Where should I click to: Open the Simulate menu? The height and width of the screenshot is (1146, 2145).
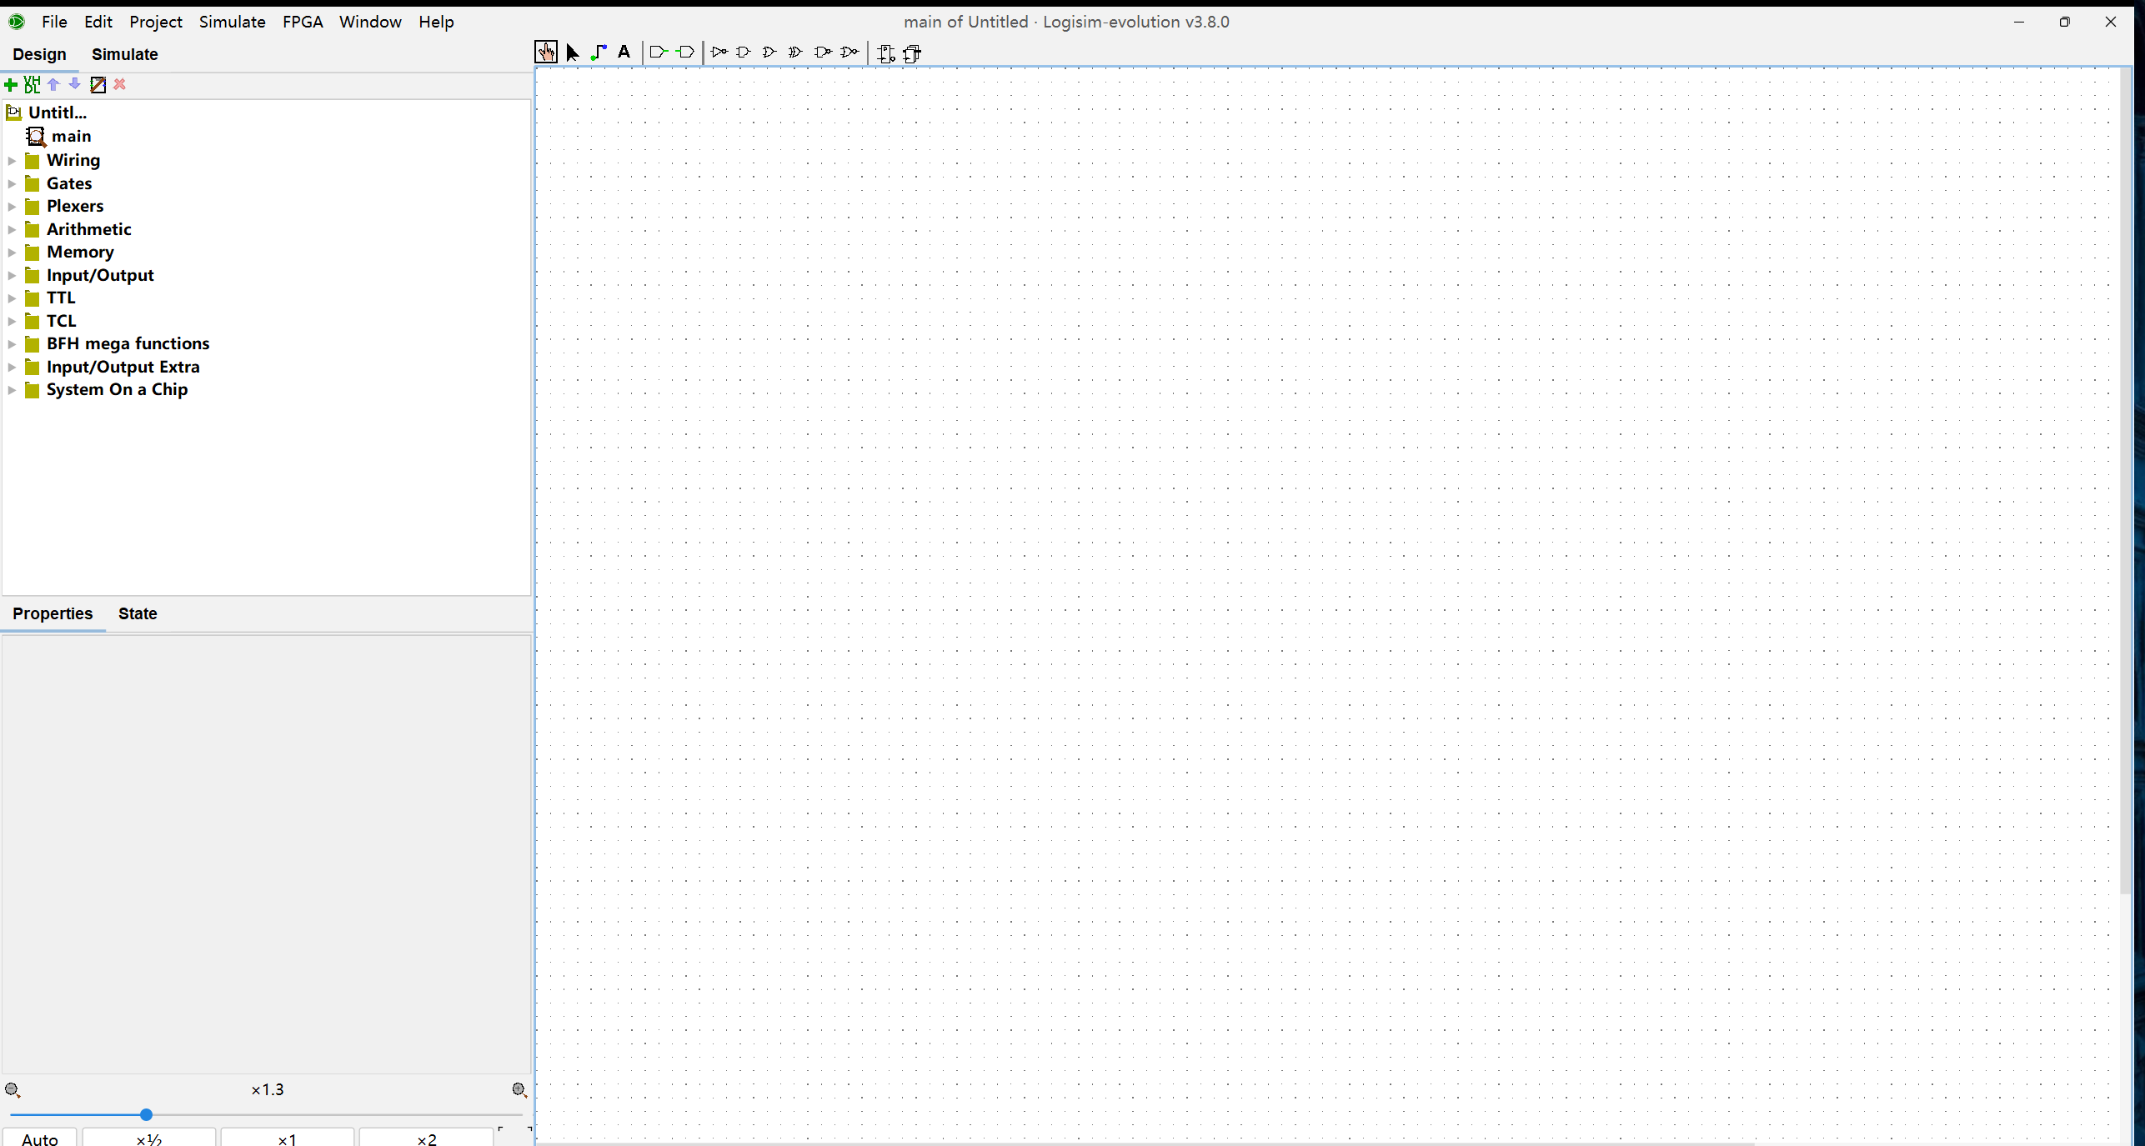tap(232, 22)
